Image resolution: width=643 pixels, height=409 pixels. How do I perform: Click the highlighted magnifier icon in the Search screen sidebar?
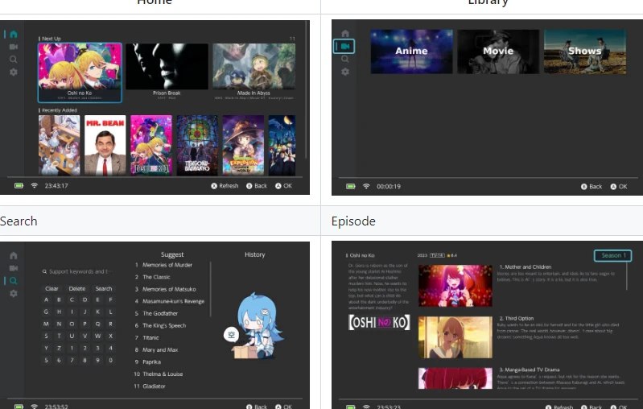(13, 281)
